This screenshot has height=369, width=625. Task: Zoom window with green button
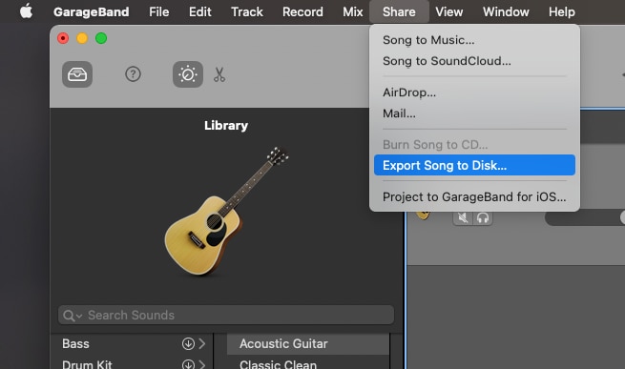click(101, 38)
